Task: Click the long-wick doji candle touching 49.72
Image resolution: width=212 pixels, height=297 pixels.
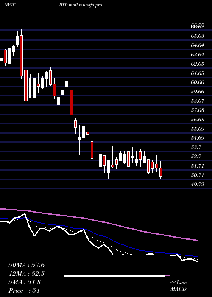Action: coord(96,174)
